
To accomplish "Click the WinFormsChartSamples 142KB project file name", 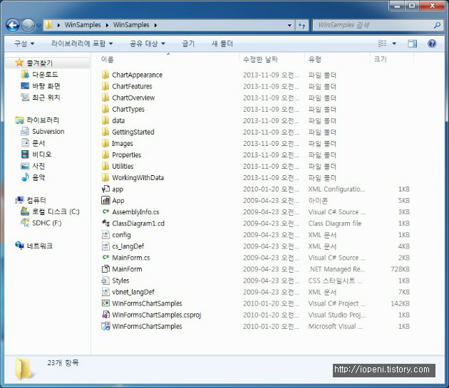I will [x=147, y=303].
